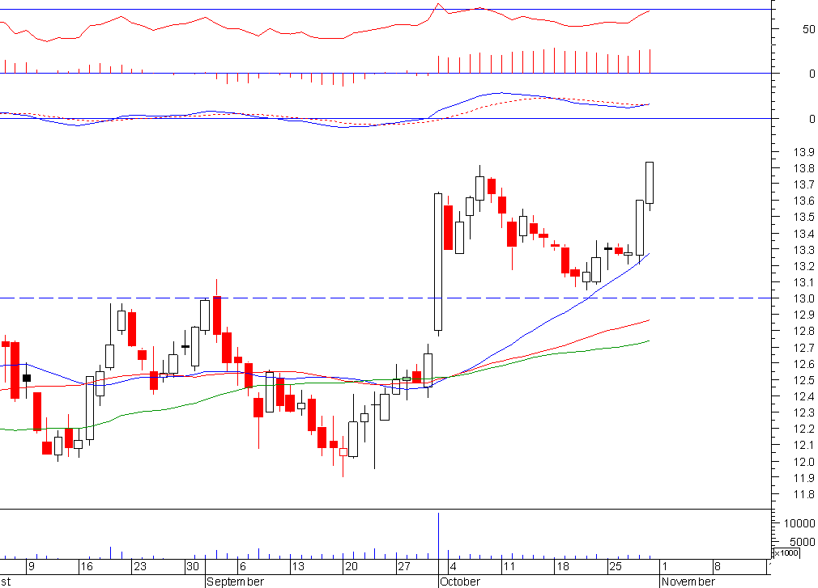The width and height of the screenshot is (818, 588).
Task: Click the 12.1 price axis label
Action: coord(803,446)
